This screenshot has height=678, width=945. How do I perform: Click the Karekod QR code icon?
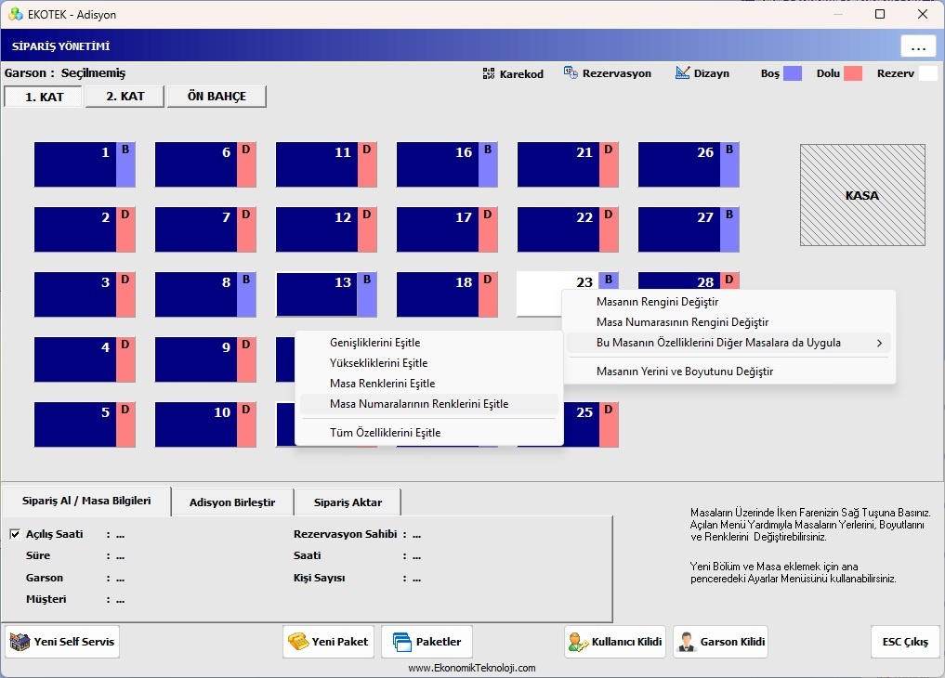[x=488, y=73]
